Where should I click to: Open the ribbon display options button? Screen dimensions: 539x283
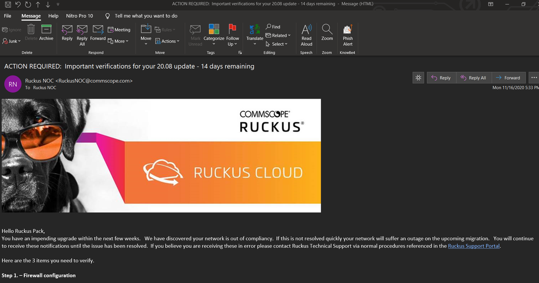click(x=490, y=4)
